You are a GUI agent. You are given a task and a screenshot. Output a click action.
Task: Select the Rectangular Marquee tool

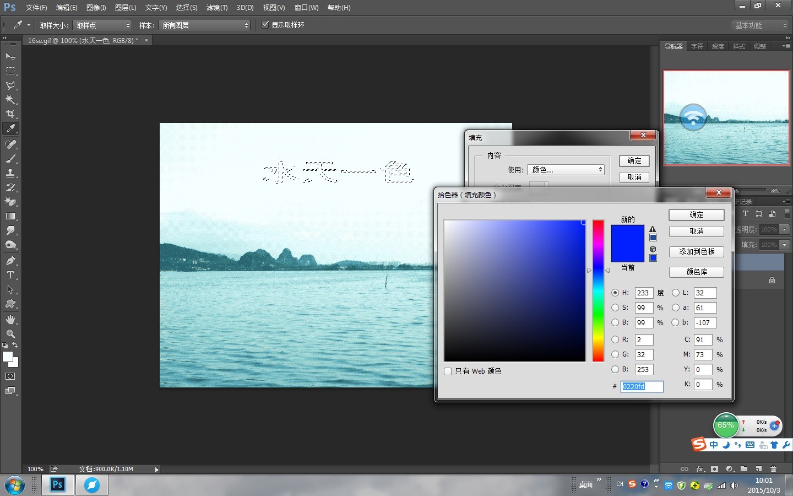[x=10, y=71]
